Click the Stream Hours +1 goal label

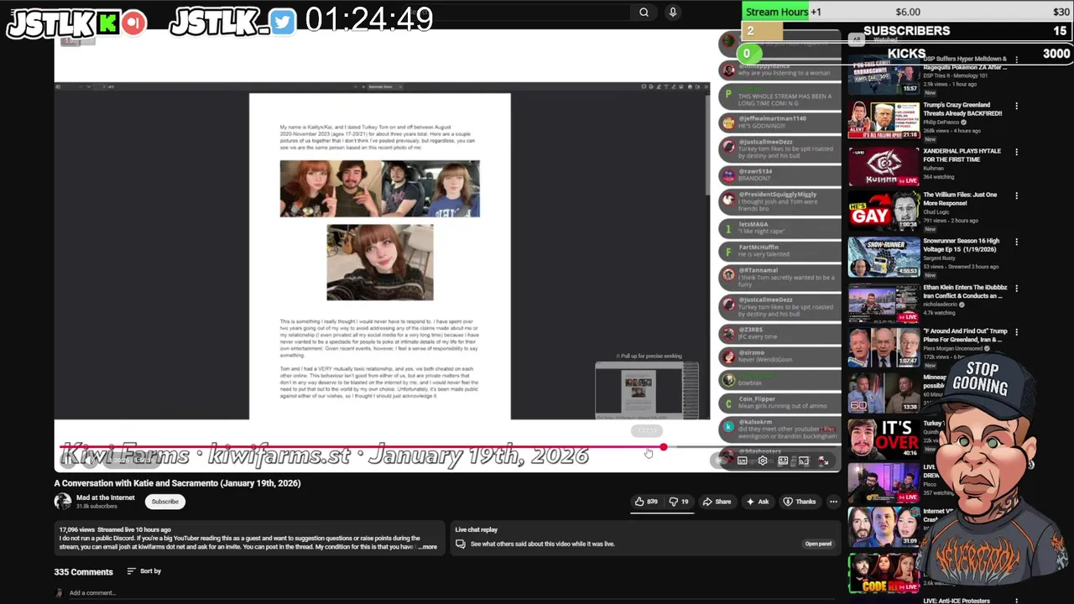[x=784, y=12]
